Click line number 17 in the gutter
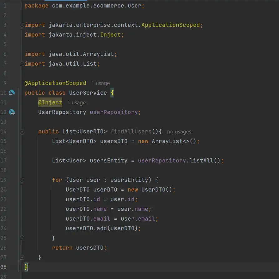 tap(3, 161)
